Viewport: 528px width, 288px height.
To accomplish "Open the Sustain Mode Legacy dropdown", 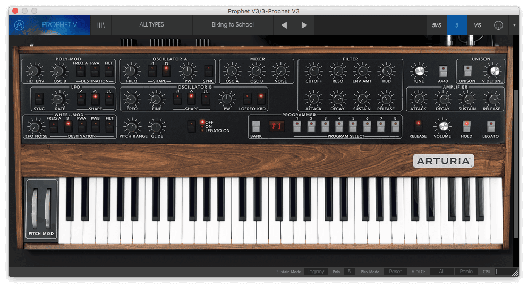I will pyautogui.click(x=316, y=272).
